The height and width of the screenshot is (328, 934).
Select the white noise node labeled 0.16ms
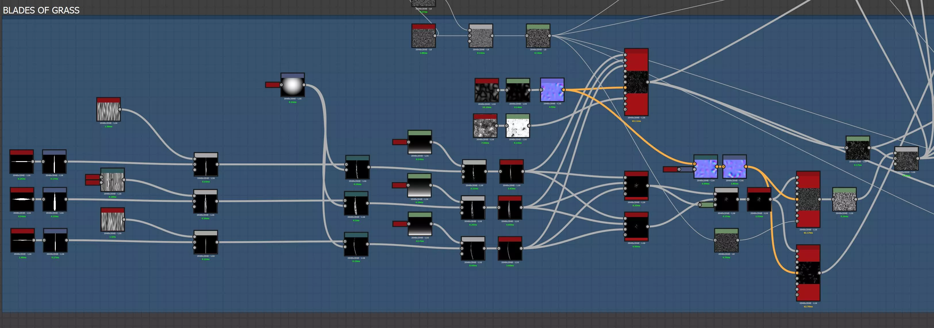(x=844, y=200)
